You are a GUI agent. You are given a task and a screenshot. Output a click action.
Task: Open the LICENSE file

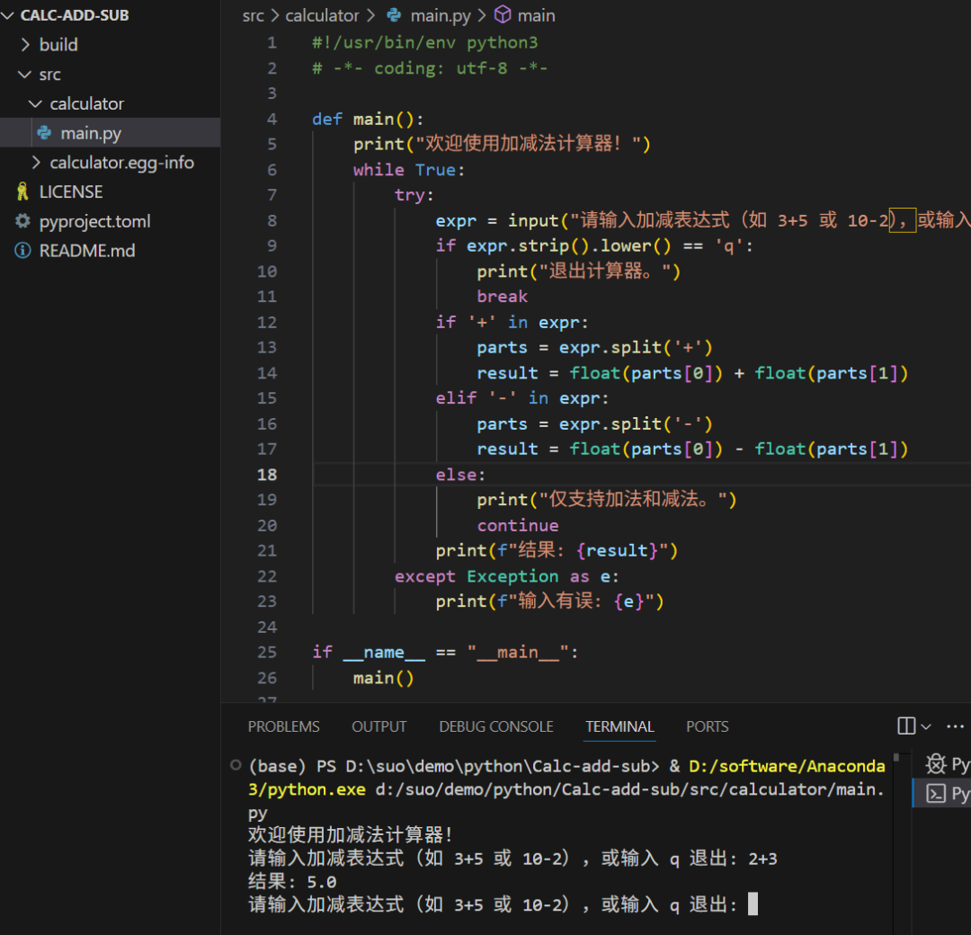click(71, 192)
